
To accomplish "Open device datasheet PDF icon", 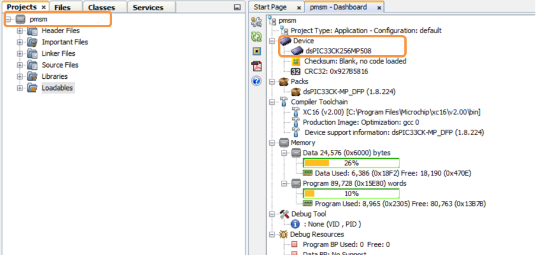I will pyautogui.click(x=257, y=66).
